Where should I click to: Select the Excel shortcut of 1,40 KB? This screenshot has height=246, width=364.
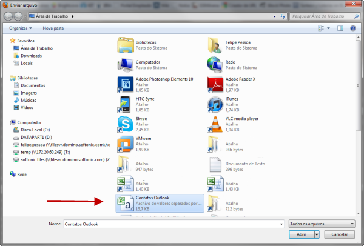click(x=126, y=184)
